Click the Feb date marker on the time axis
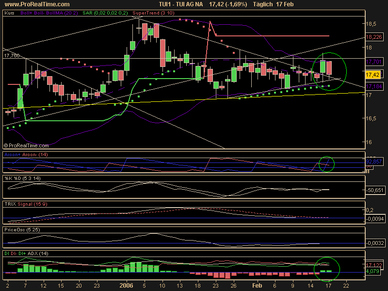The height and width of the screenshot is (291, 388). pyautogui.click(x=257, y=286)
